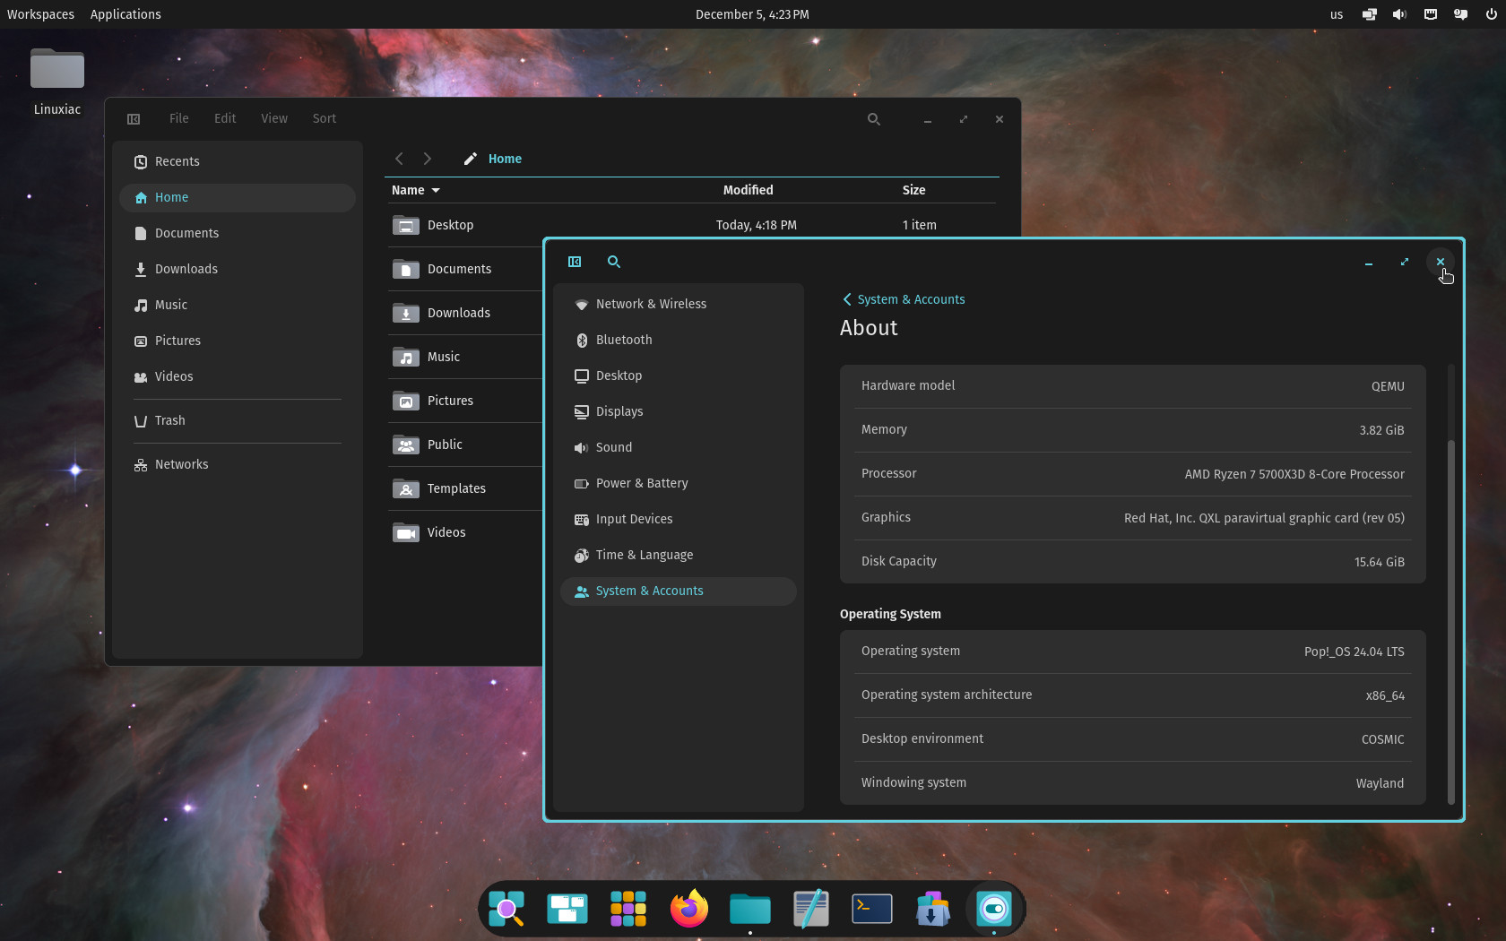1506x941 pixels.
Task: Select Time & Language settings page
Action: tap(679, 555)
